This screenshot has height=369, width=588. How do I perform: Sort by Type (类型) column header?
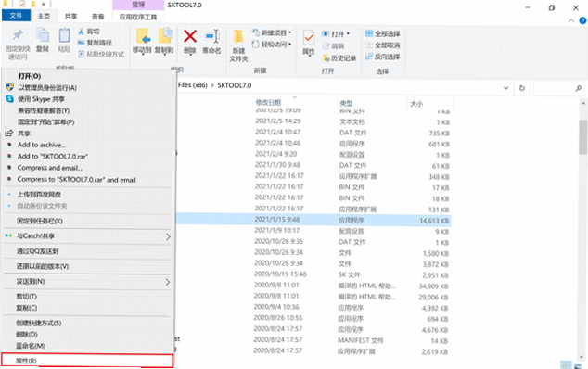click(x=346, y=103)
